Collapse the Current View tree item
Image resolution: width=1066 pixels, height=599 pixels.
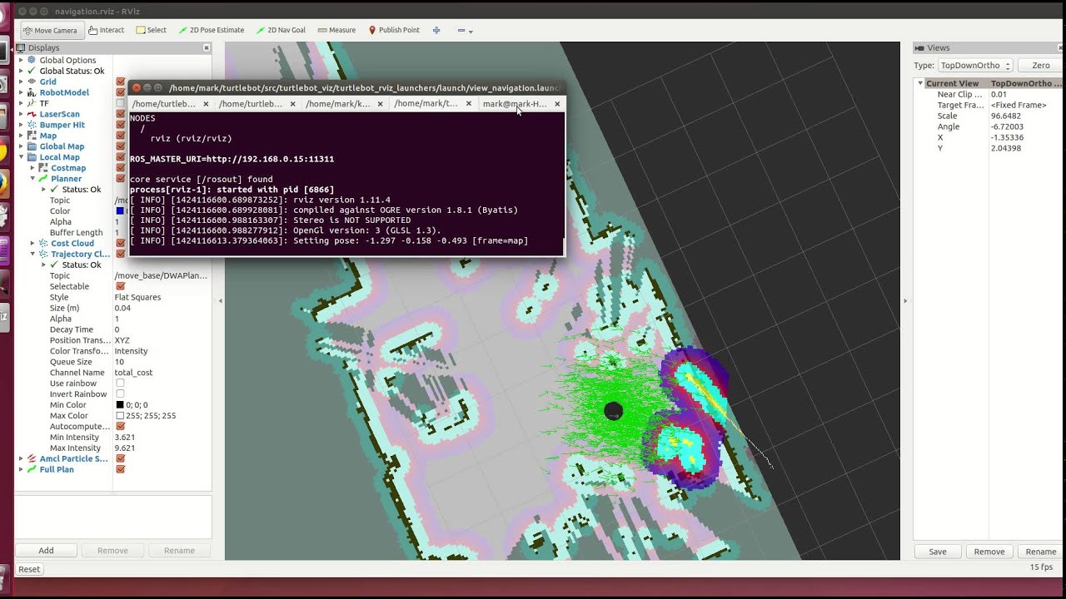(x=920, y=83)
